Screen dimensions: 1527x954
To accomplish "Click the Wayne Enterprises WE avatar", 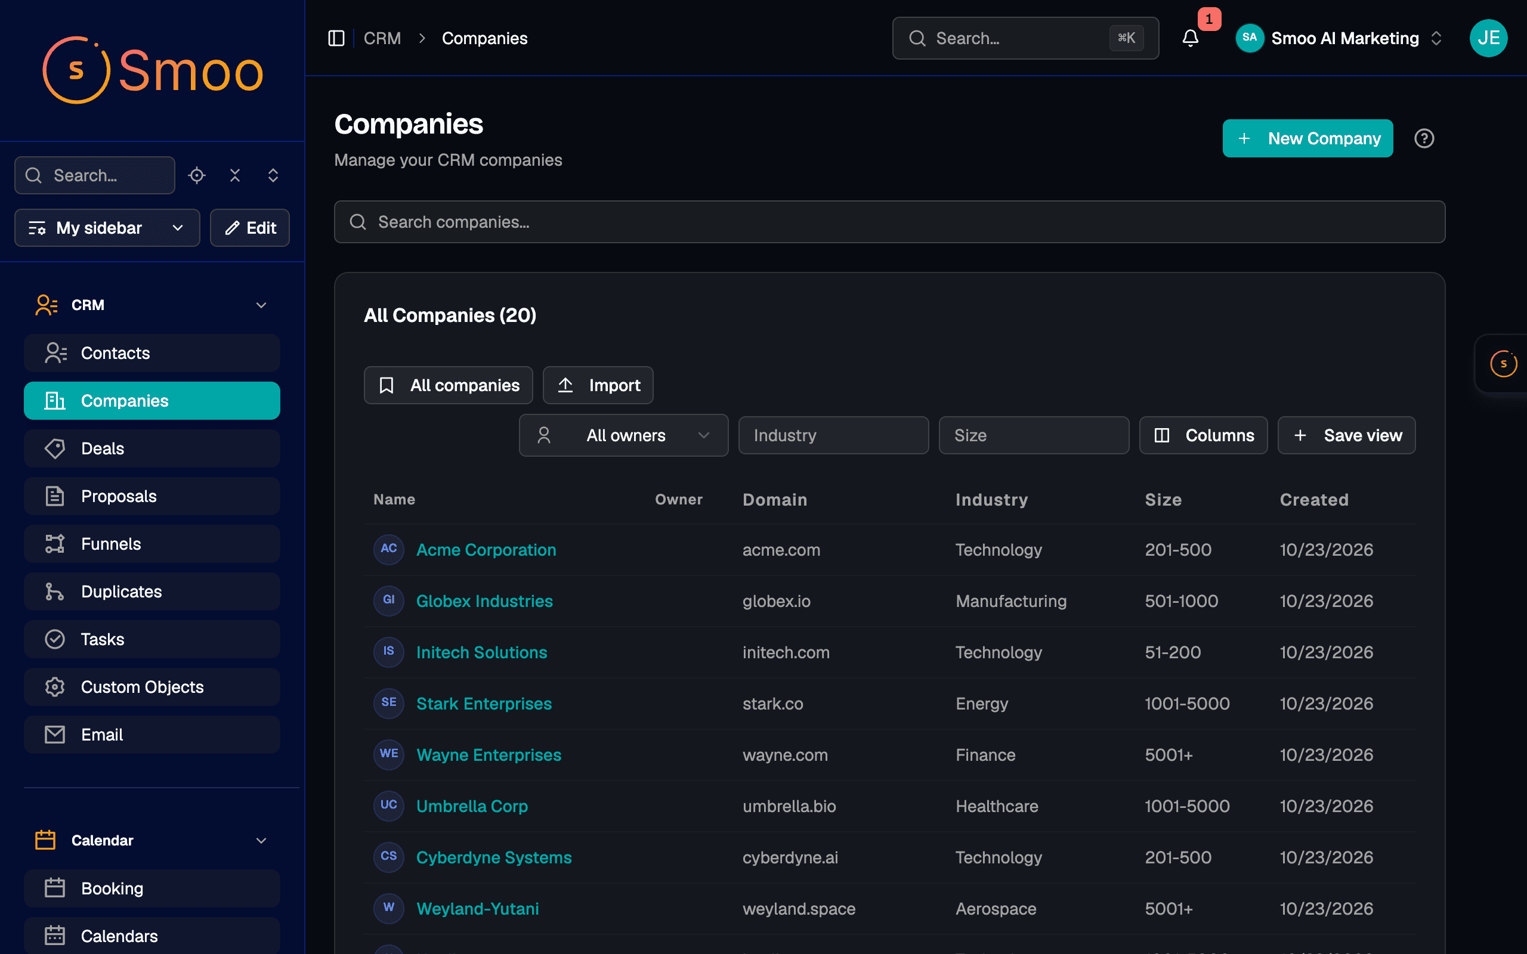I will click(389, 755).
